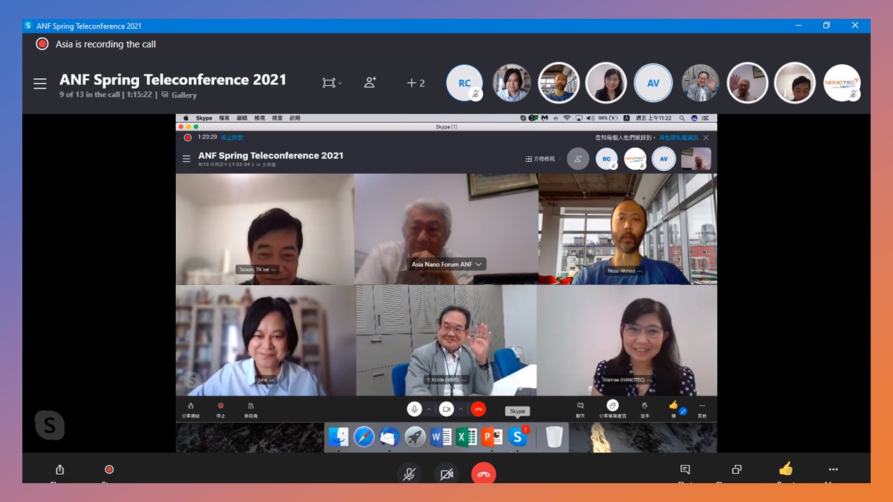Select the AV participant avatar
Viewport: 893px width, 502px height.
(653, 83)
